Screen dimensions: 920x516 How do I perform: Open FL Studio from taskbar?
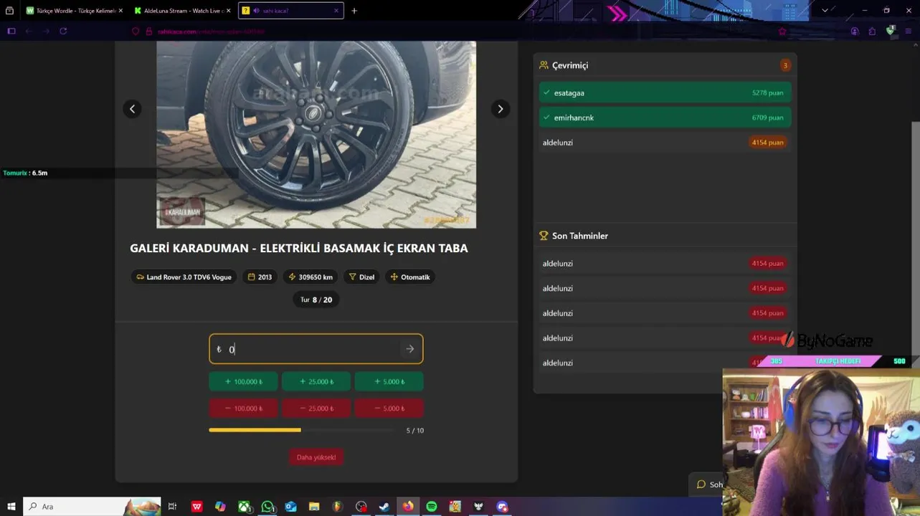click(337, 507)
